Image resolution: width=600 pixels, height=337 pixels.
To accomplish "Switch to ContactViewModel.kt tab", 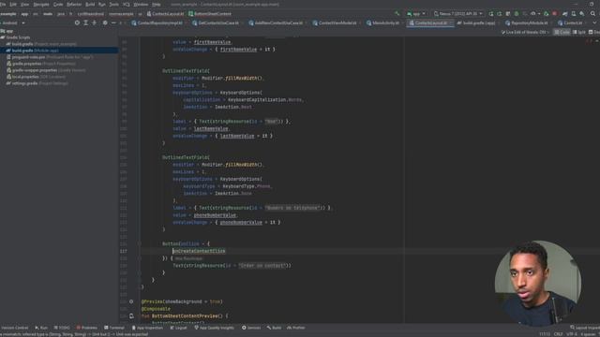I will [334, 22].
